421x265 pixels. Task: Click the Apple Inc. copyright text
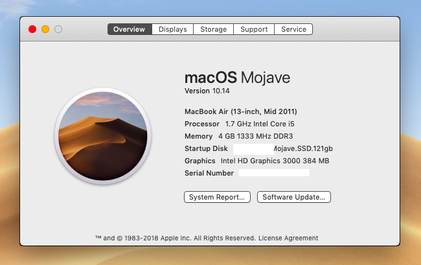pos(176,238)
